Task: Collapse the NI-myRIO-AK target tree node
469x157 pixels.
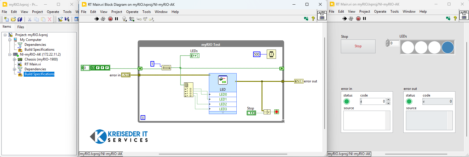Action: (x=10, y=54)
